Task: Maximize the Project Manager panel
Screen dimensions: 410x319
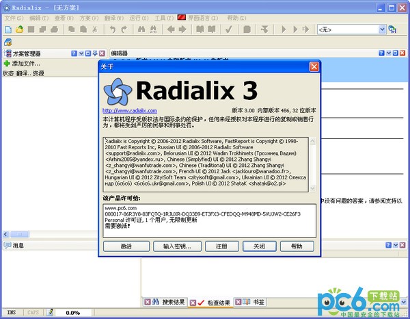Action: pyautogui.click(x=88, y=53)
